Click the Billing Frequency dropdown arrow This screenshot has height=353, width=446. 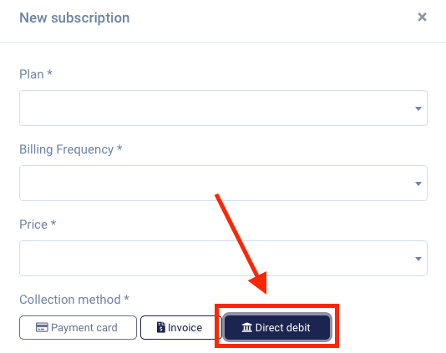tap(418, 184)
